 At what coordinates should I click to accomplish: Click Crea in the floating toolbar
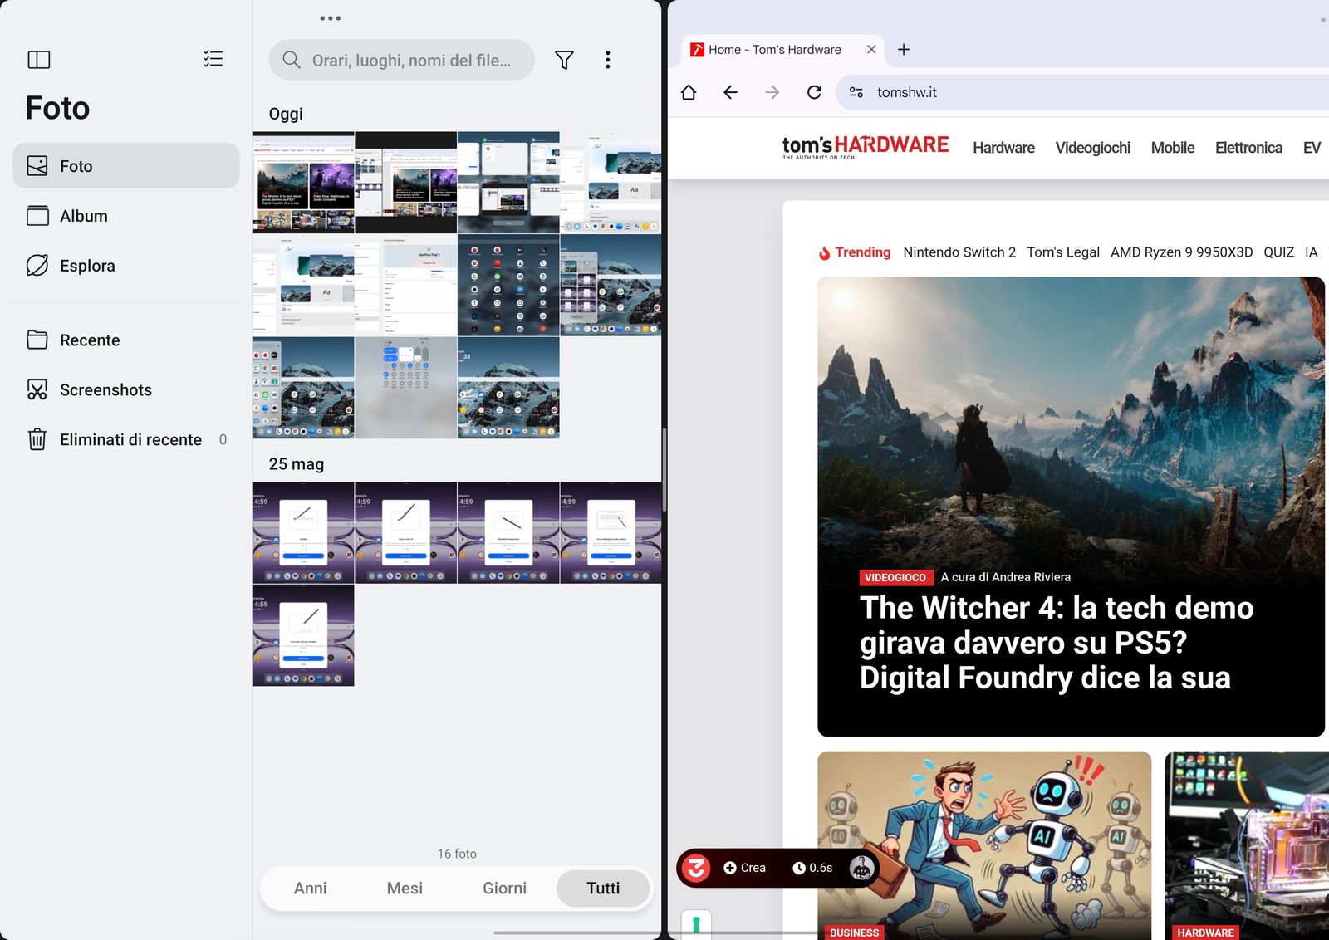(744, 868)
